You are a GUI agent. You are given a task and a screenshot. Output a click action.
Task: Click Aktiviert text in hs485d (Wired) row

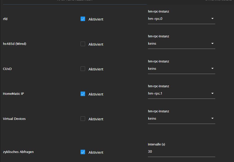(x=96, y=44)
